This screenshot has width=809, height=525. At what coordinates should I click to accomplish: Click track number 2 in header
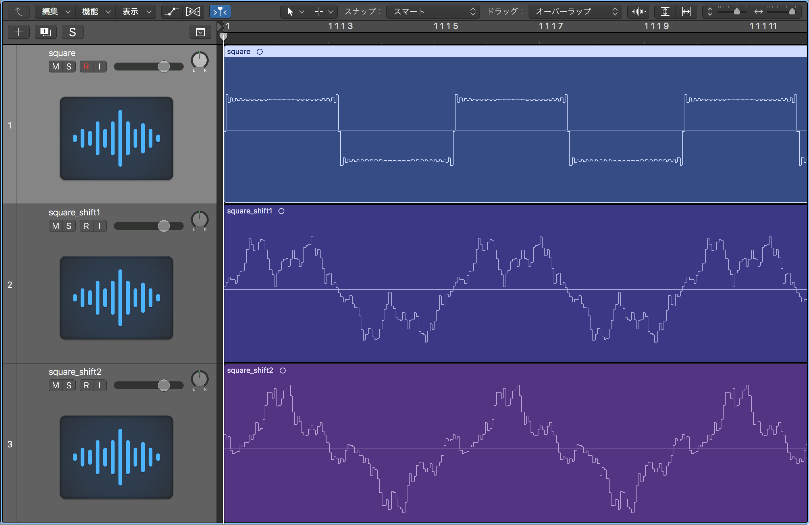(x=10, y=285)
